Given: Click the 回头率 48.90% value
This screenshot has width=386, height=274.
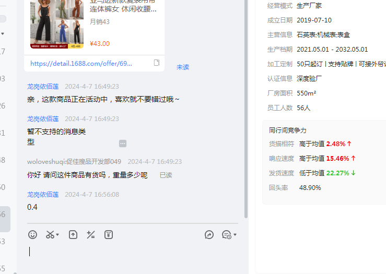Looking at the screenshot, I should click(x=310, y=188).
